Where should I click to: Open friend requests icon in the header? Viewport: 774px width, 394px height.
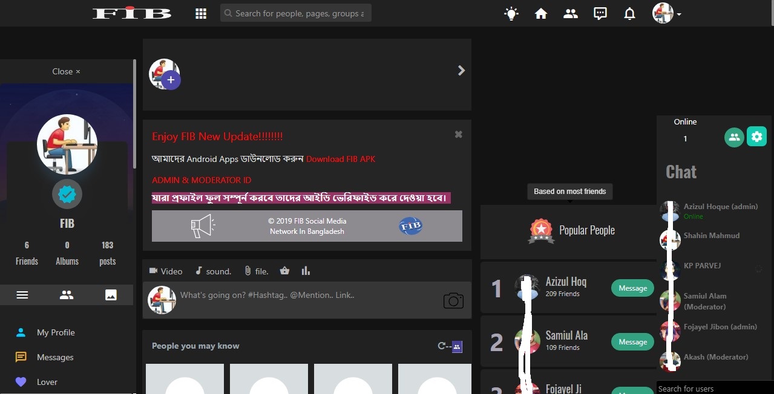571,13
